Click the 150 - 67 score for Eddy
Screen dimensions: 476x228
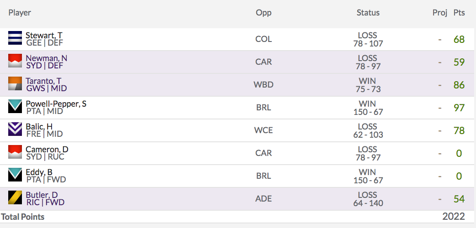(368, 181)
